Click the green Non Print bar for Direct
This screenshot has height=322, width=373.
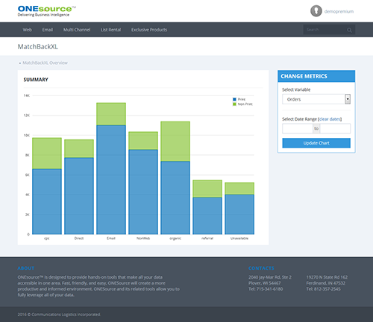point(79,148)
